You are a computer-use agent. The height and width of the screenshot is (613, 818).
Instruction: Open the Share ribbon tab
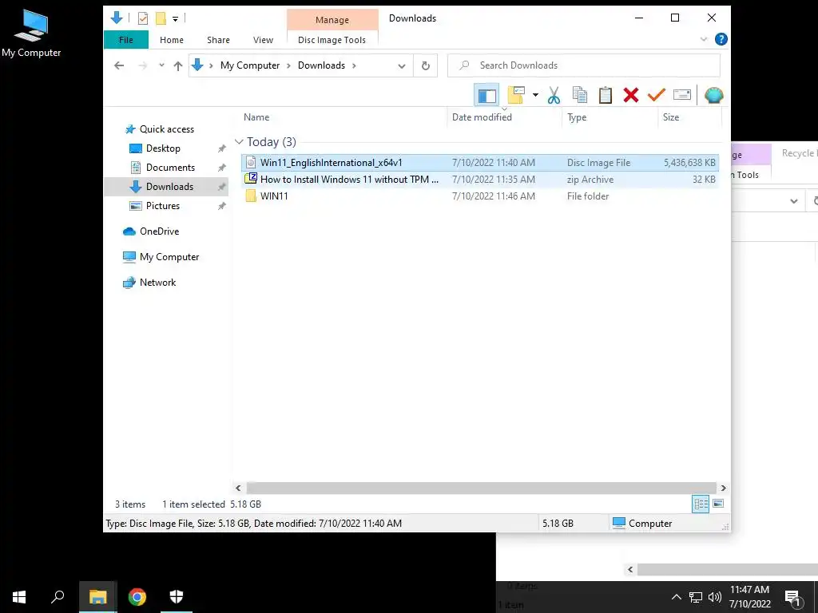click(218, 40)
